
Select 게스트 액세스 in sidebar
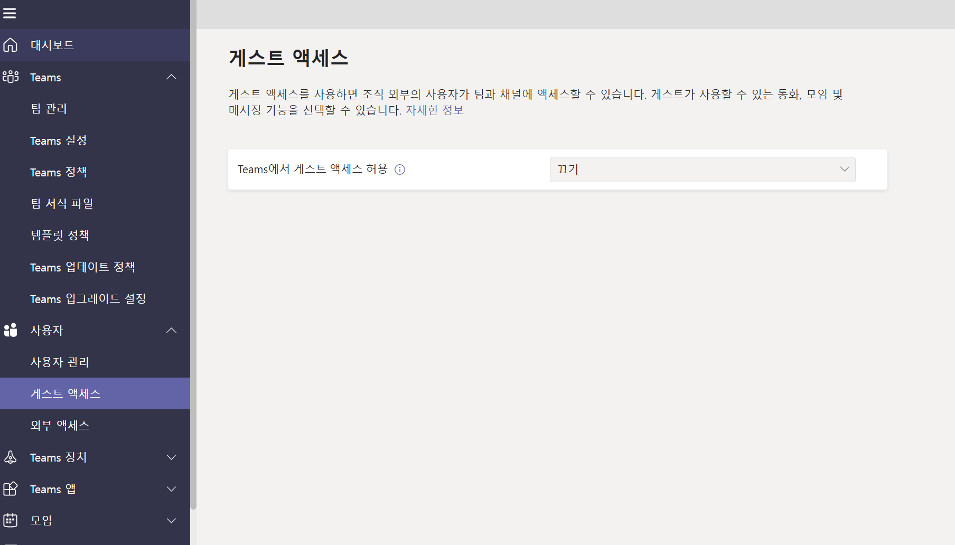(x=95, y=393)
